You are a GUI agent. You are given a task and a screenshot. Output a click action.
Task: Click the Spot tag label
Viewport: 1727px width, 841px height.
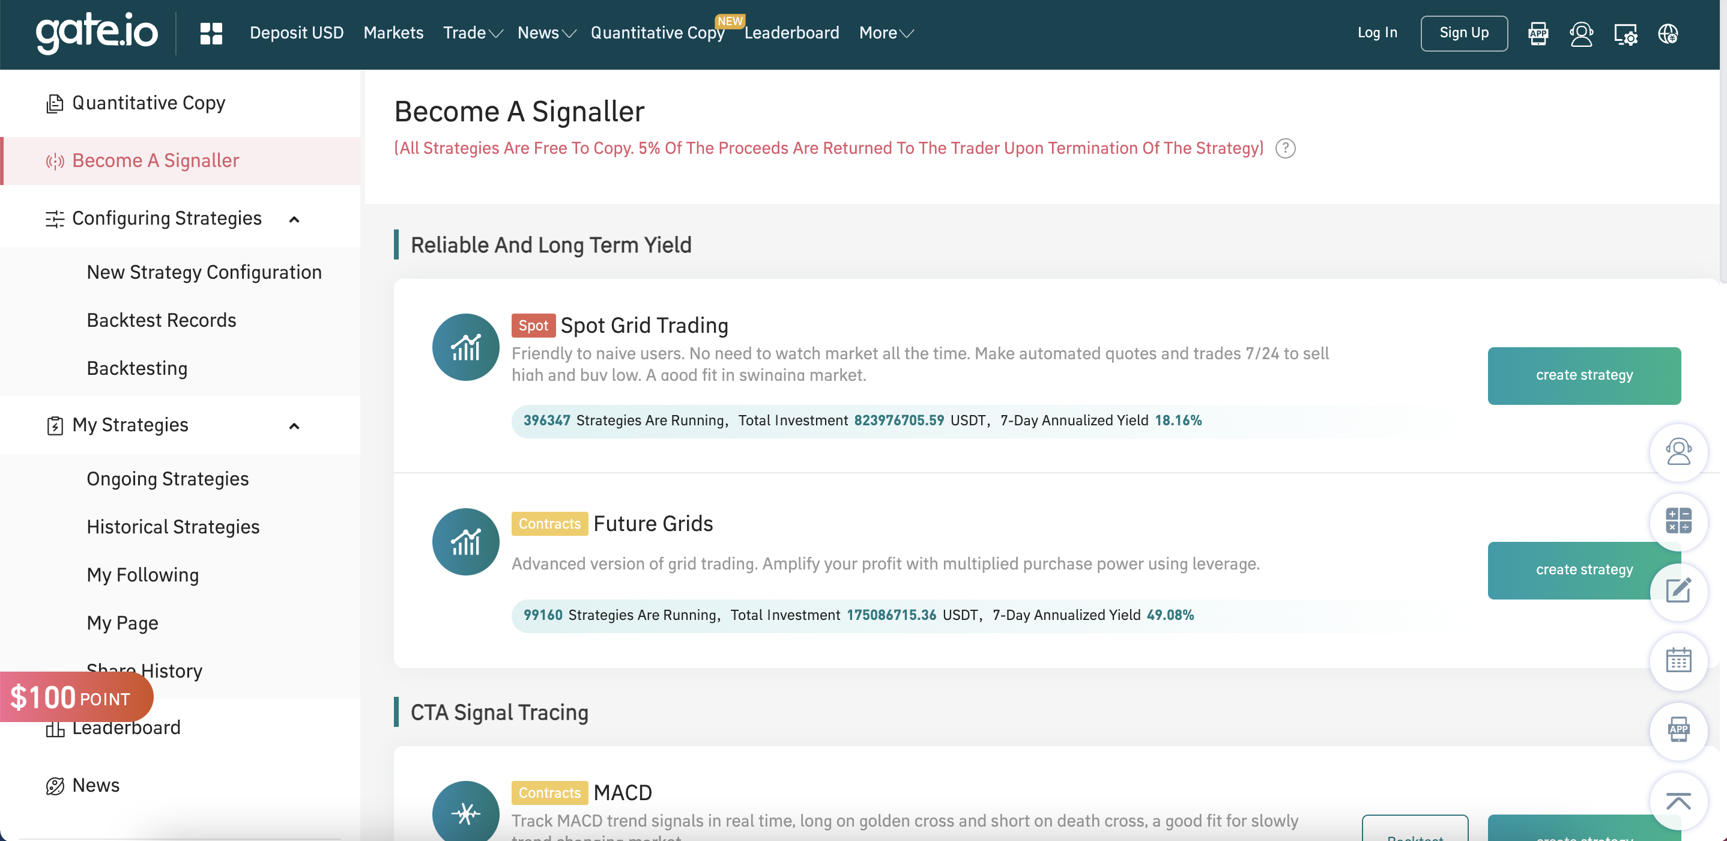point(534,326)
